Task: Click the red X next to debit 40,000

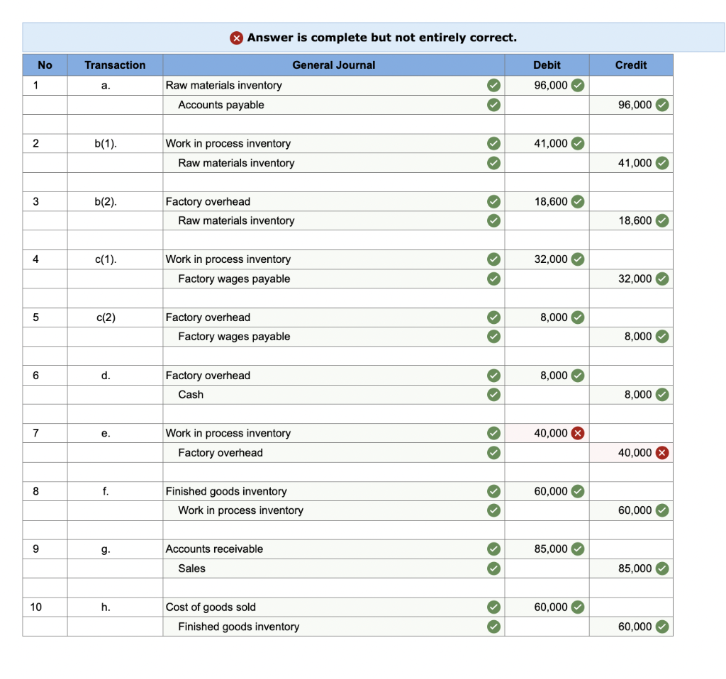Action: [x=577, y=433]
